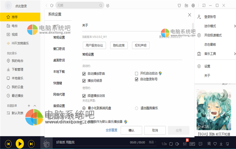This screenshot has height=149, width=236.
Task: Open the 窗口歌词 settings tab
Action: [x=59, y=49]
